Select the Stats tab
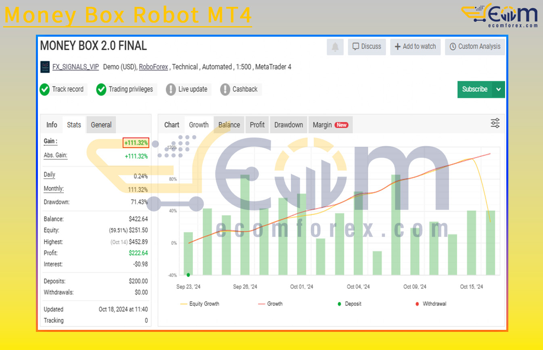 tap(74, 125)
